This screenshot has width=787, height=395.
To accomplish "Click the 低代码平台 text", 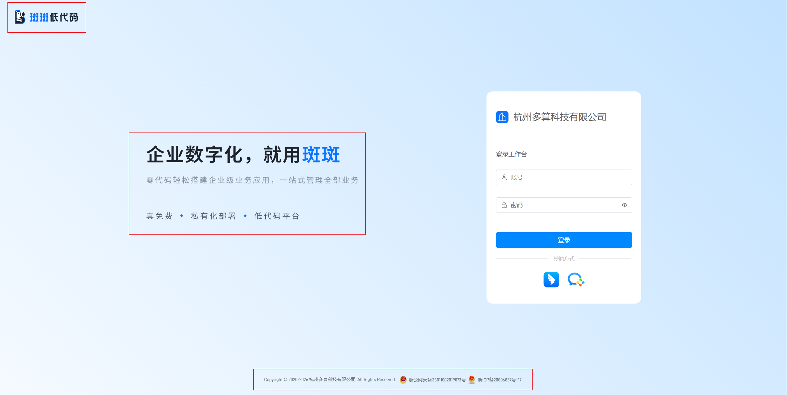I will tap(277, 216).
